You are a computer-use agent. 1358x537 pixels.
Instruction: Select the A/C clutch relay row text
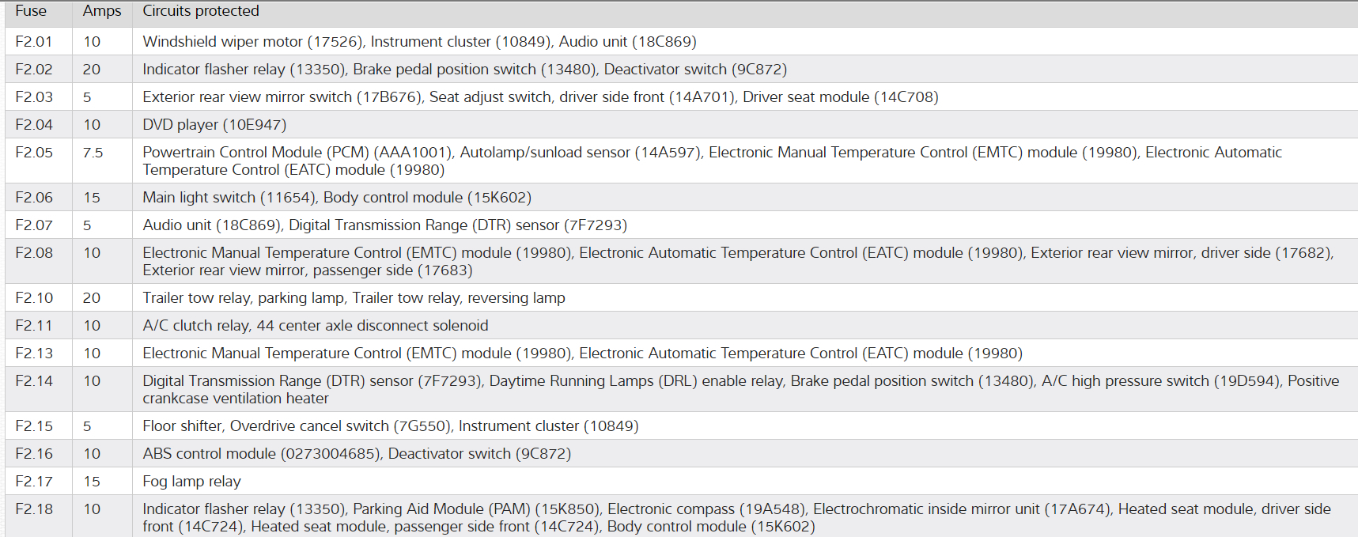(316, 326)
